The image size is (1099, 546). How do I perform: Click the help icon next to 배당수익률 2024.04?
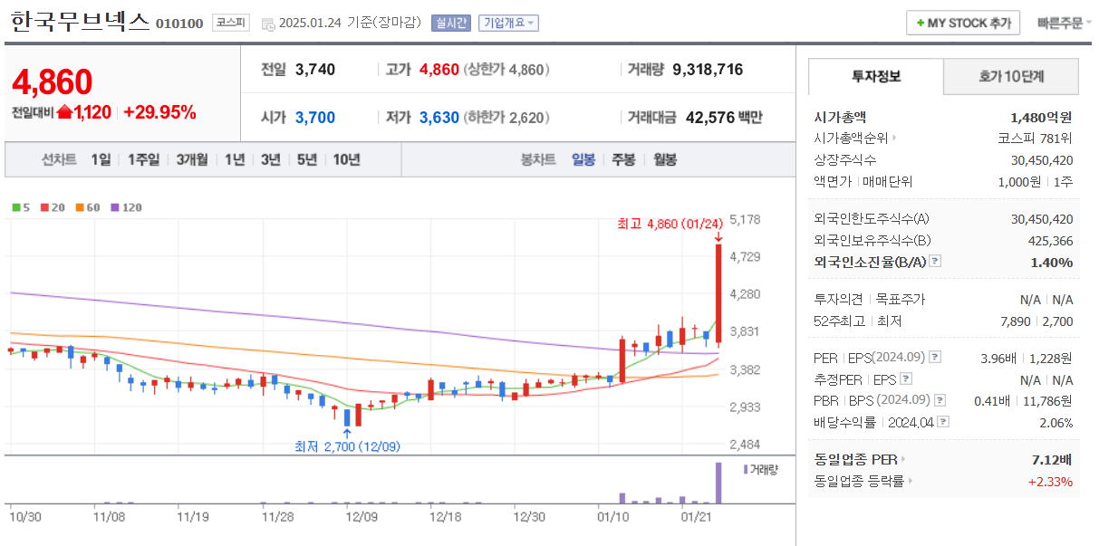[x=944, y=422]
